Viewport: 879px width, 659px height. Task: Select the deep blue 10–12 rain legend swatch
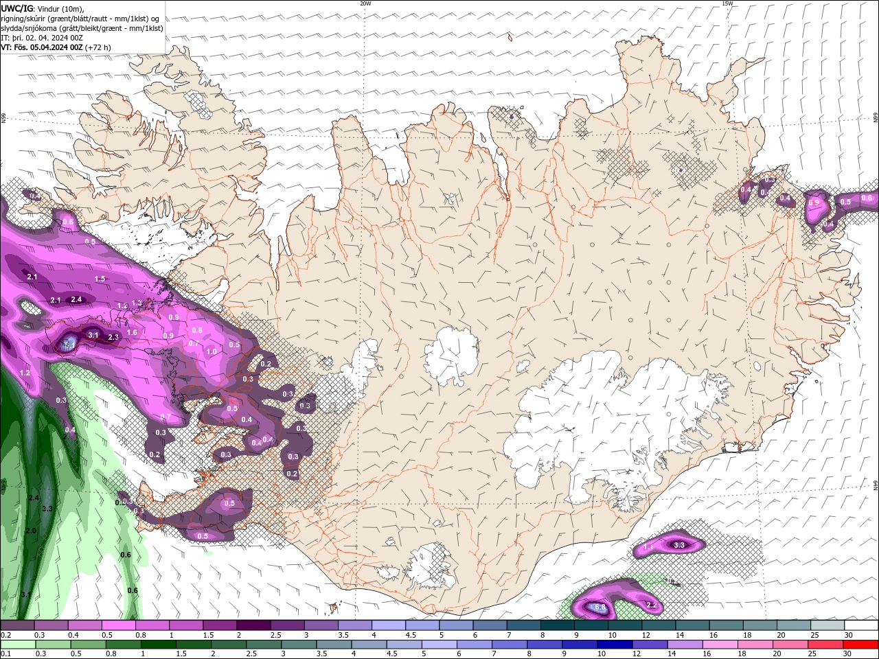pyautogui.click(x=615, y=645)
